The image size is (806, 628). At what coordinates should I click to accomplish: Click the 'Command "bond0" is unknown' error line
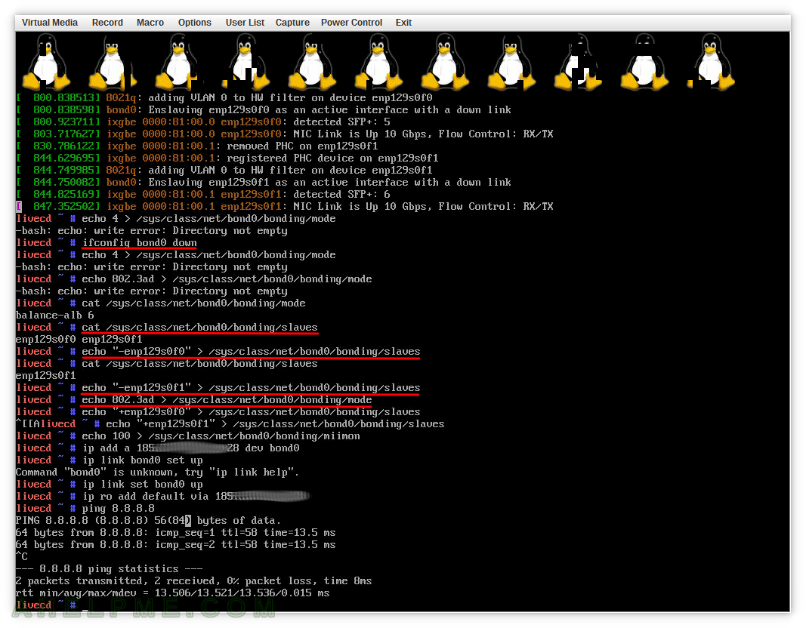(x=157, y=473)
